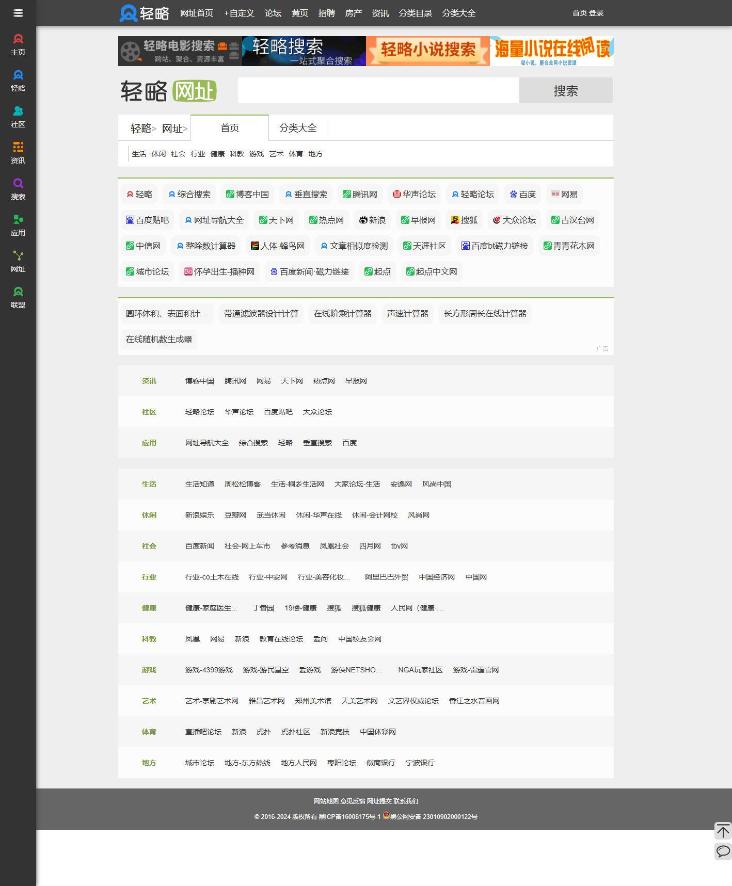Open the hamburger menu icon
The height and width of the screenshot is (886, 732).
click(x=18, y=13)
